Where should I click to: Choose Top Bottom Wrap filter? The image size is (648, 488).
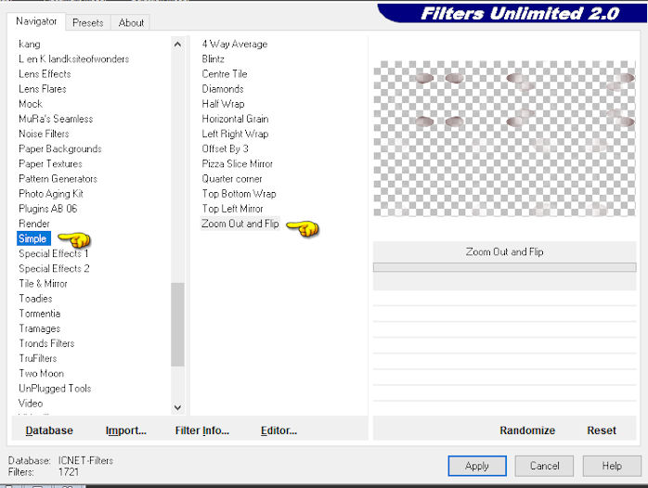pyautogui.click(x=239, y=194)
